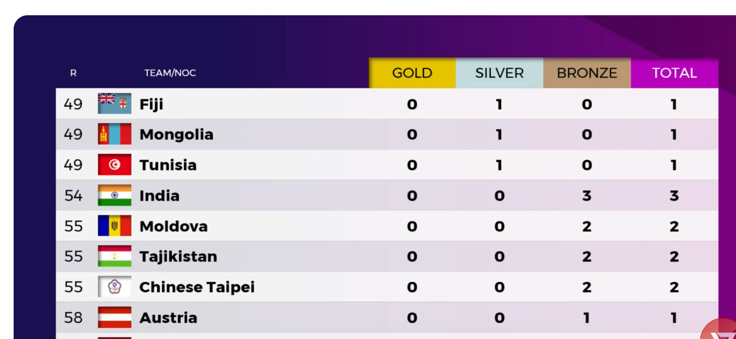Click the Fiji flag icon
This screenshot has height=339, width=736.
click(x=114, y=104)
